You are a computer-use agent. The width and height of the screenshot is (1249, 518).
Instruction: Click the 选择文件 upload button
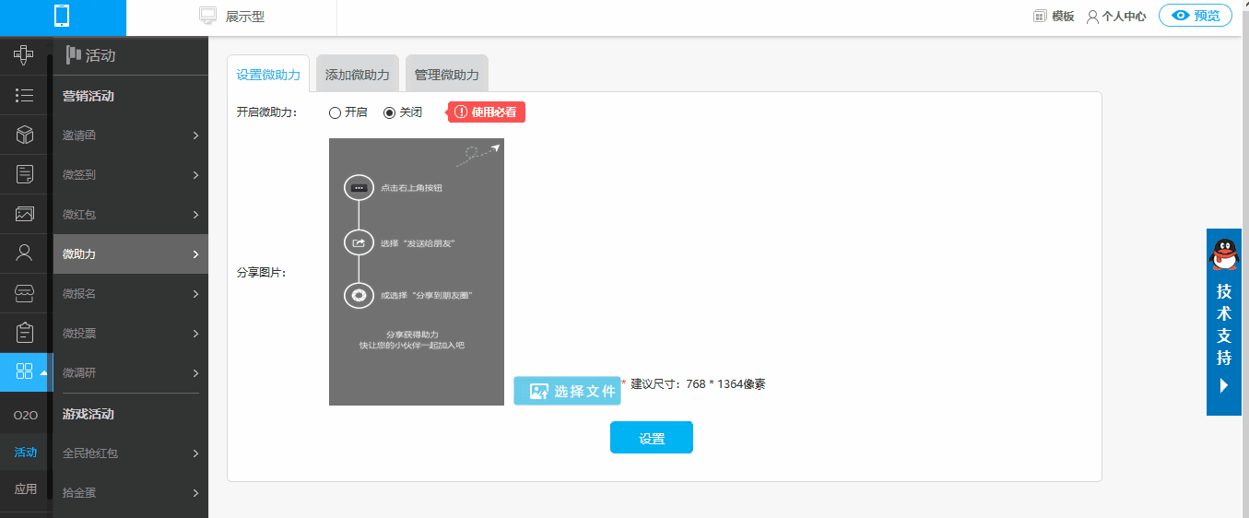(x=567, y=391)
